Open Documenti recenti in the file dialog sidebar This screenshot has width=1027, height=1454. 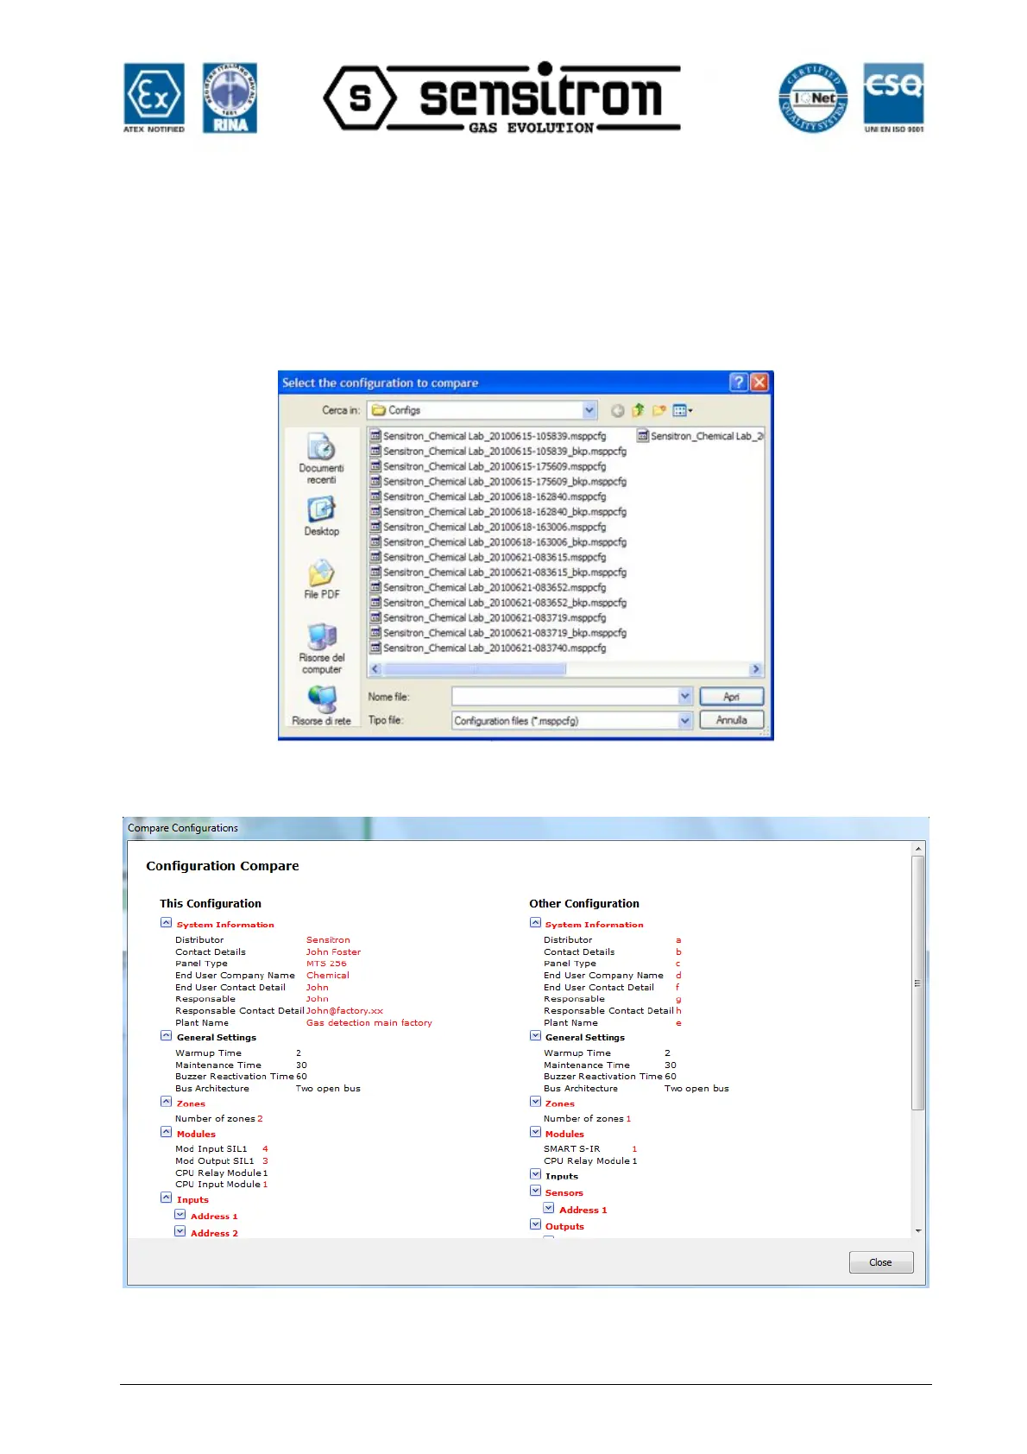click(321, 458)
